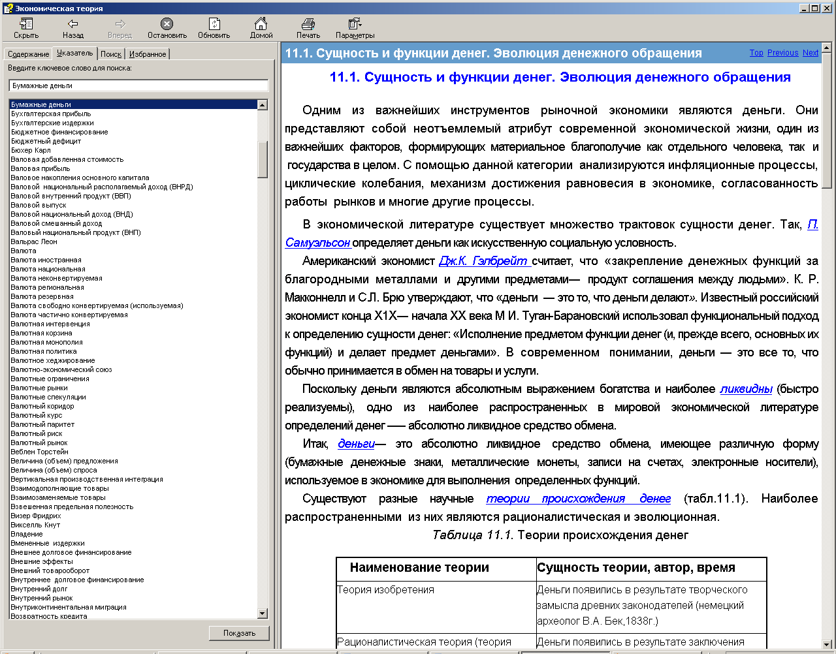Click index list scroll-down arrow
Viewport: 836px width, 654px height.
click(x=263, y=614)
